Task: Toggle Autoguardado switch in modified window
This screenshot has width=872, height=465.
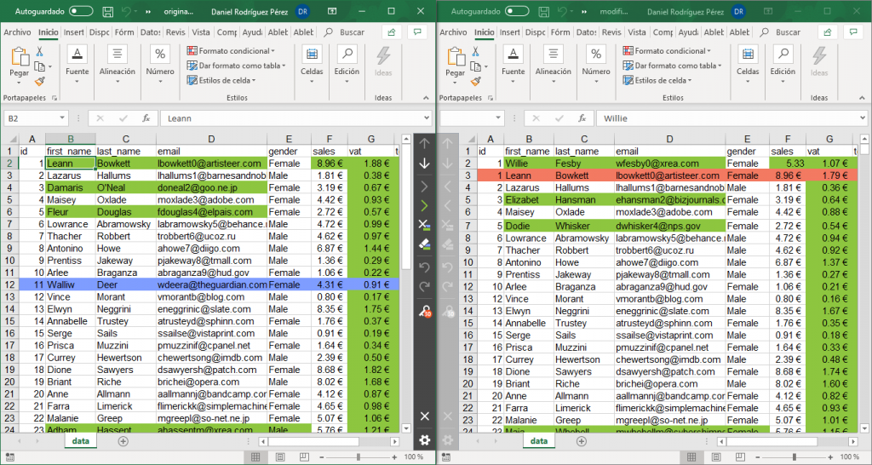Action: click(517, 11)
